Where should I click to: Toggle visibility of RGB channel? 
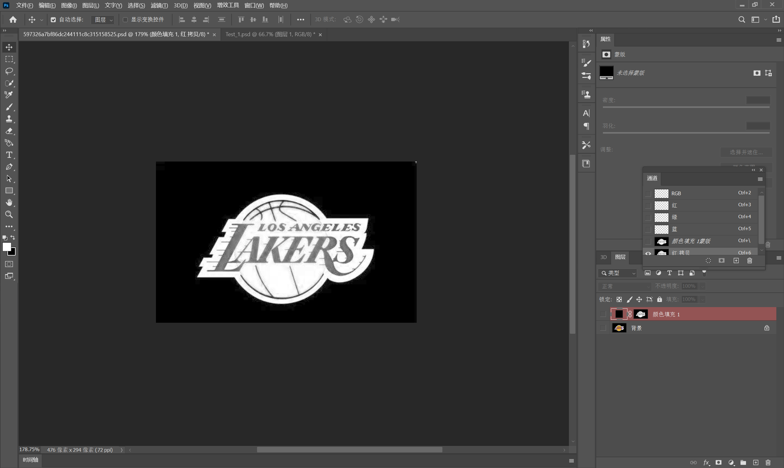[x=648, y=193]
